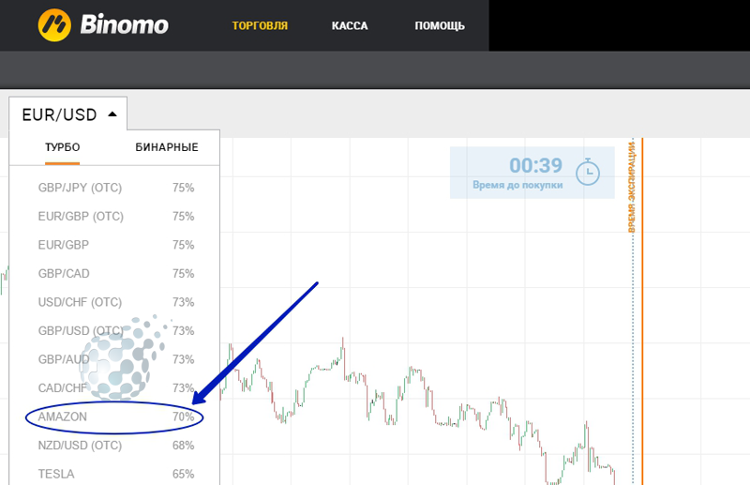Select USD/CHF (OTC) from the list

114,302
